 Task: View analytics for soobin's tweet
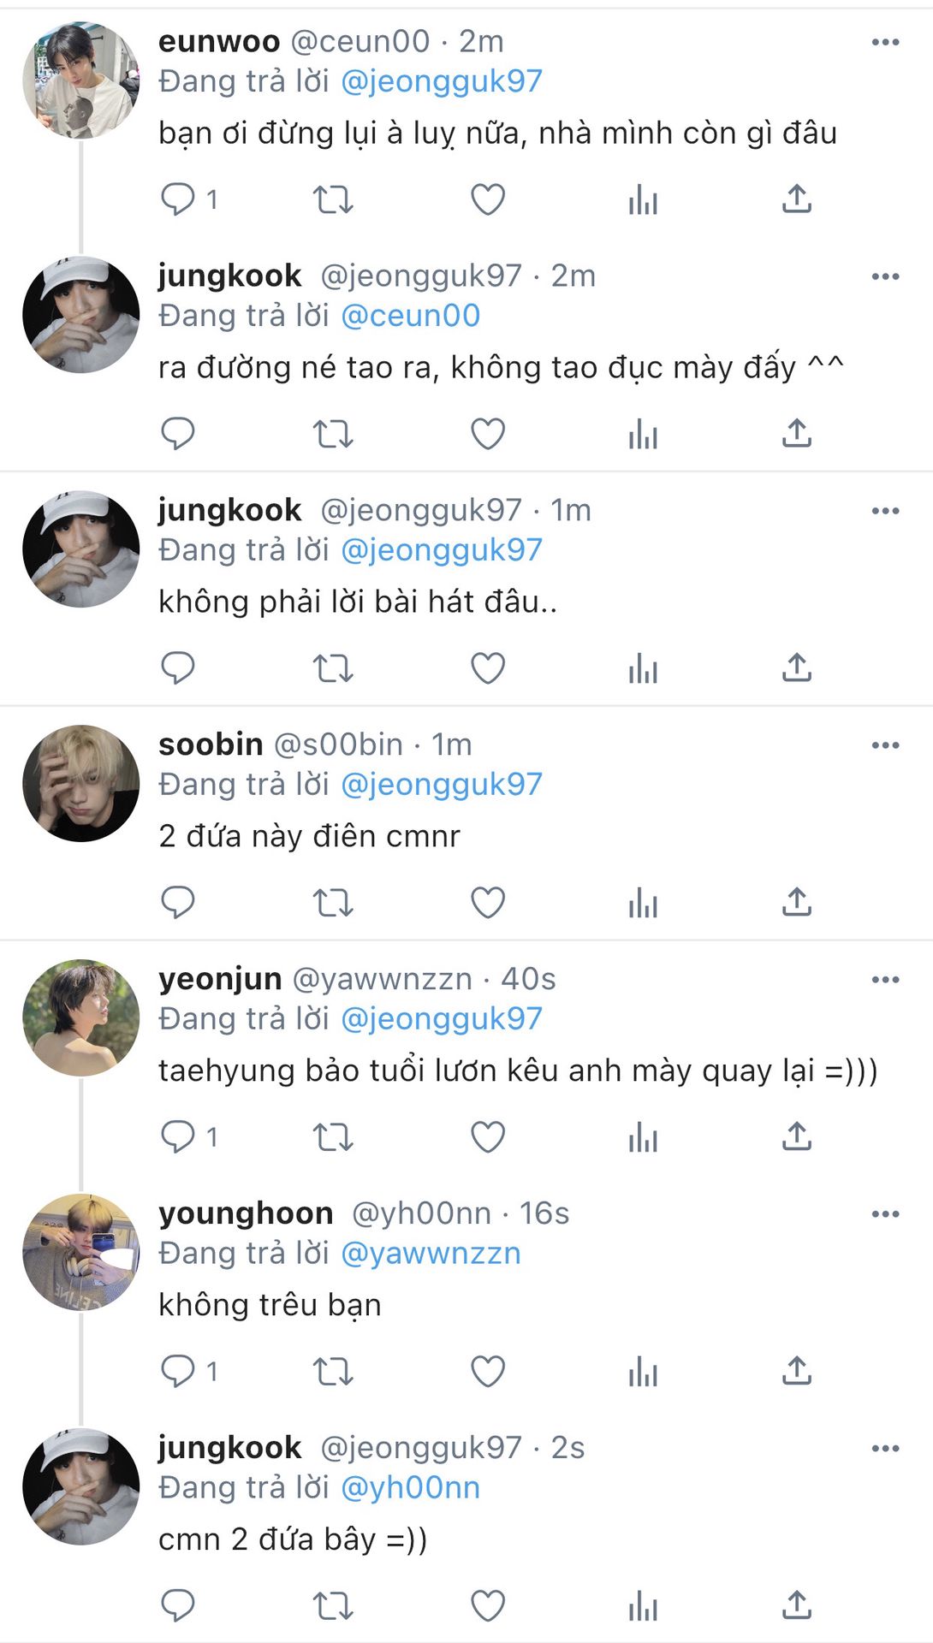click(x=642, y=903)
